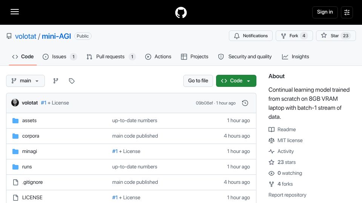Open volotat commit author link
Screen dimensions: 362x203
click(30, 103)
